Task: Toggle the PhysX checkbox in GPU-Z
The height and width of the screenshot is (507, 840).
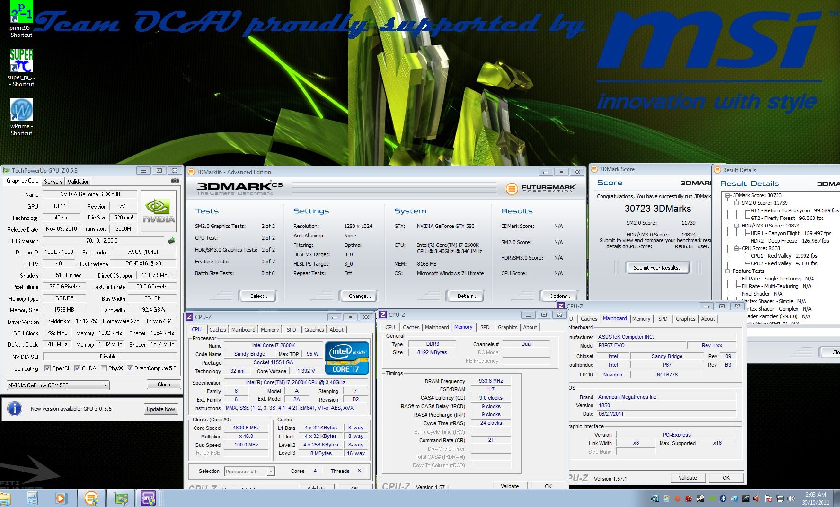Action: pyautogui.click(x=104, y=368)
